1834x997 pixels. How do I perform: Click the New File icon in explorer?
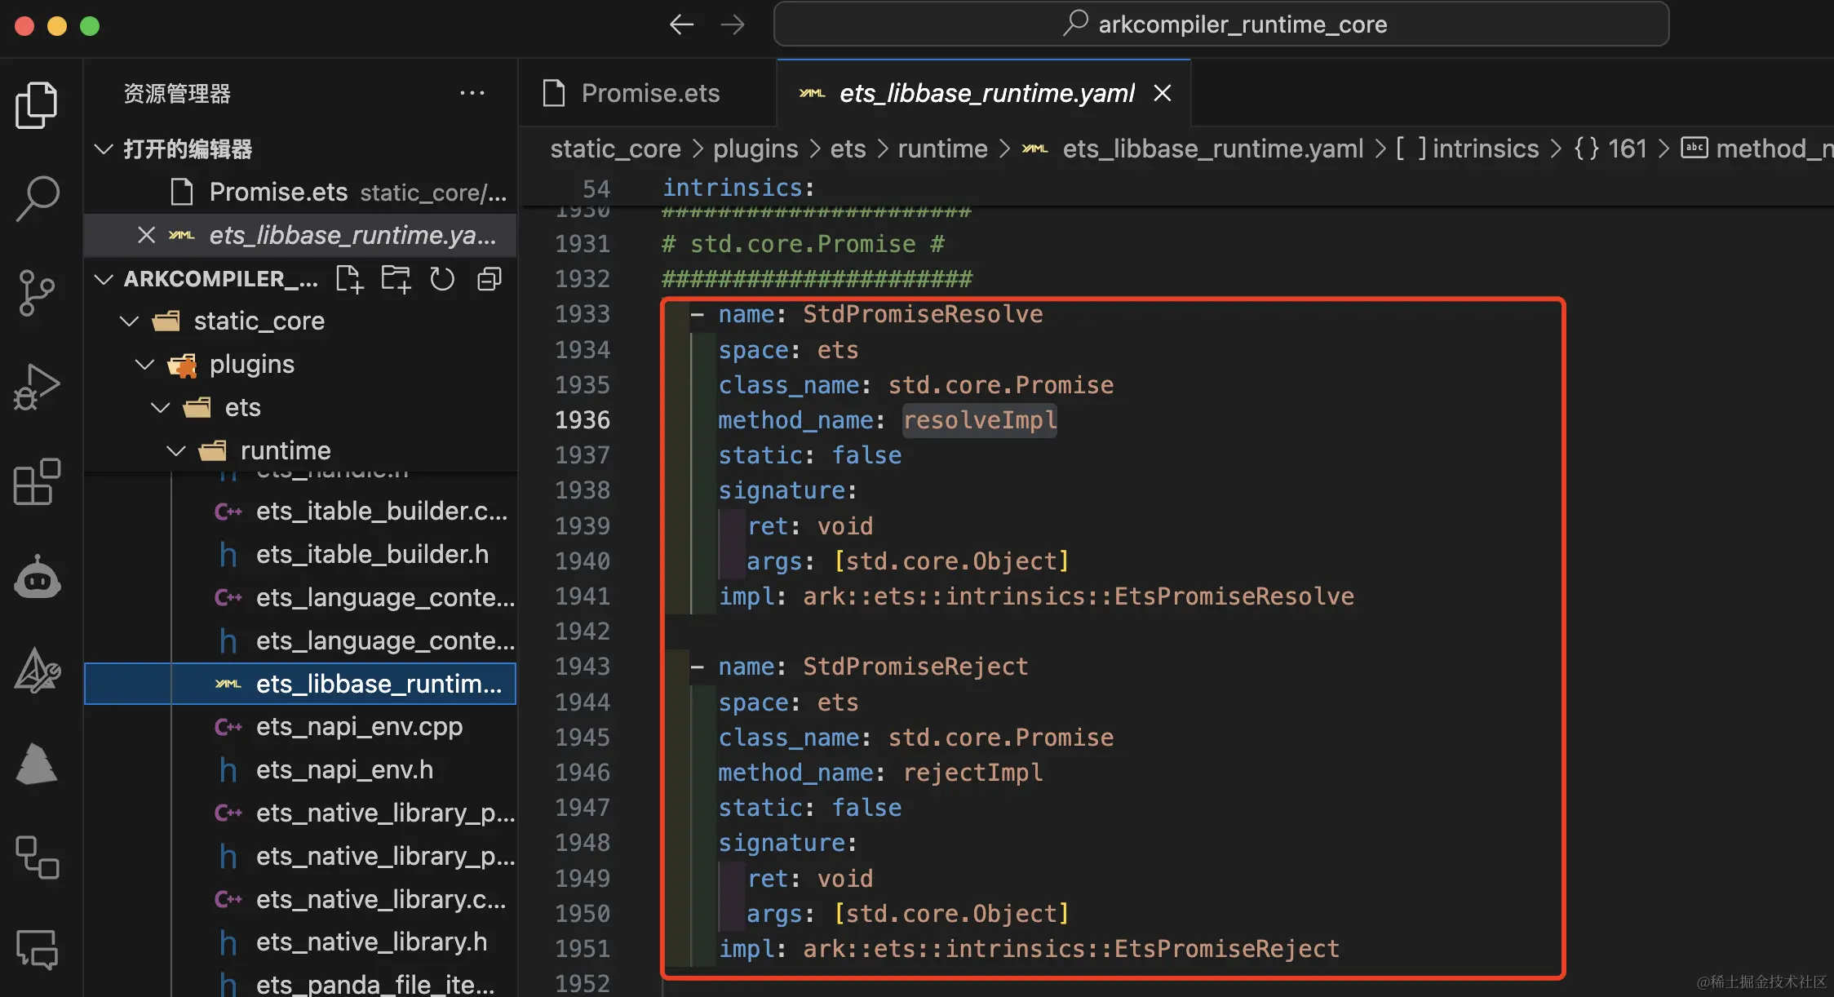click(349, 279)
